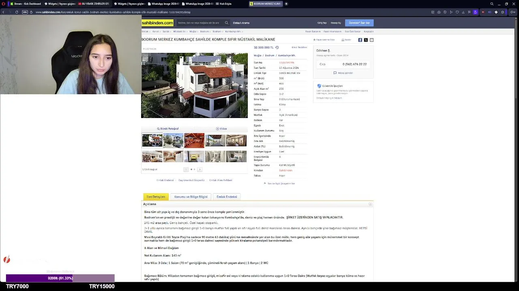Click seller name Gökhan Ş.
519x291 pixels.
pyautogui.click(x=323, y=51)
